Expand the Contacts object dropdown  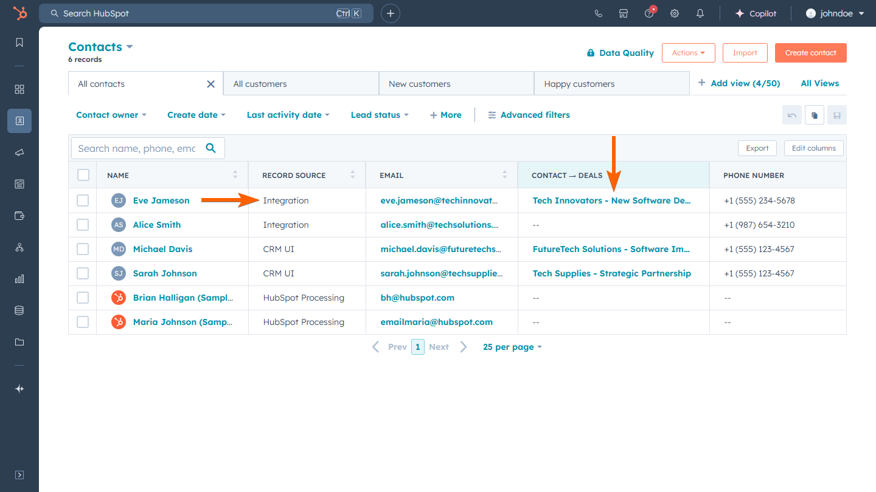[100, 47]
